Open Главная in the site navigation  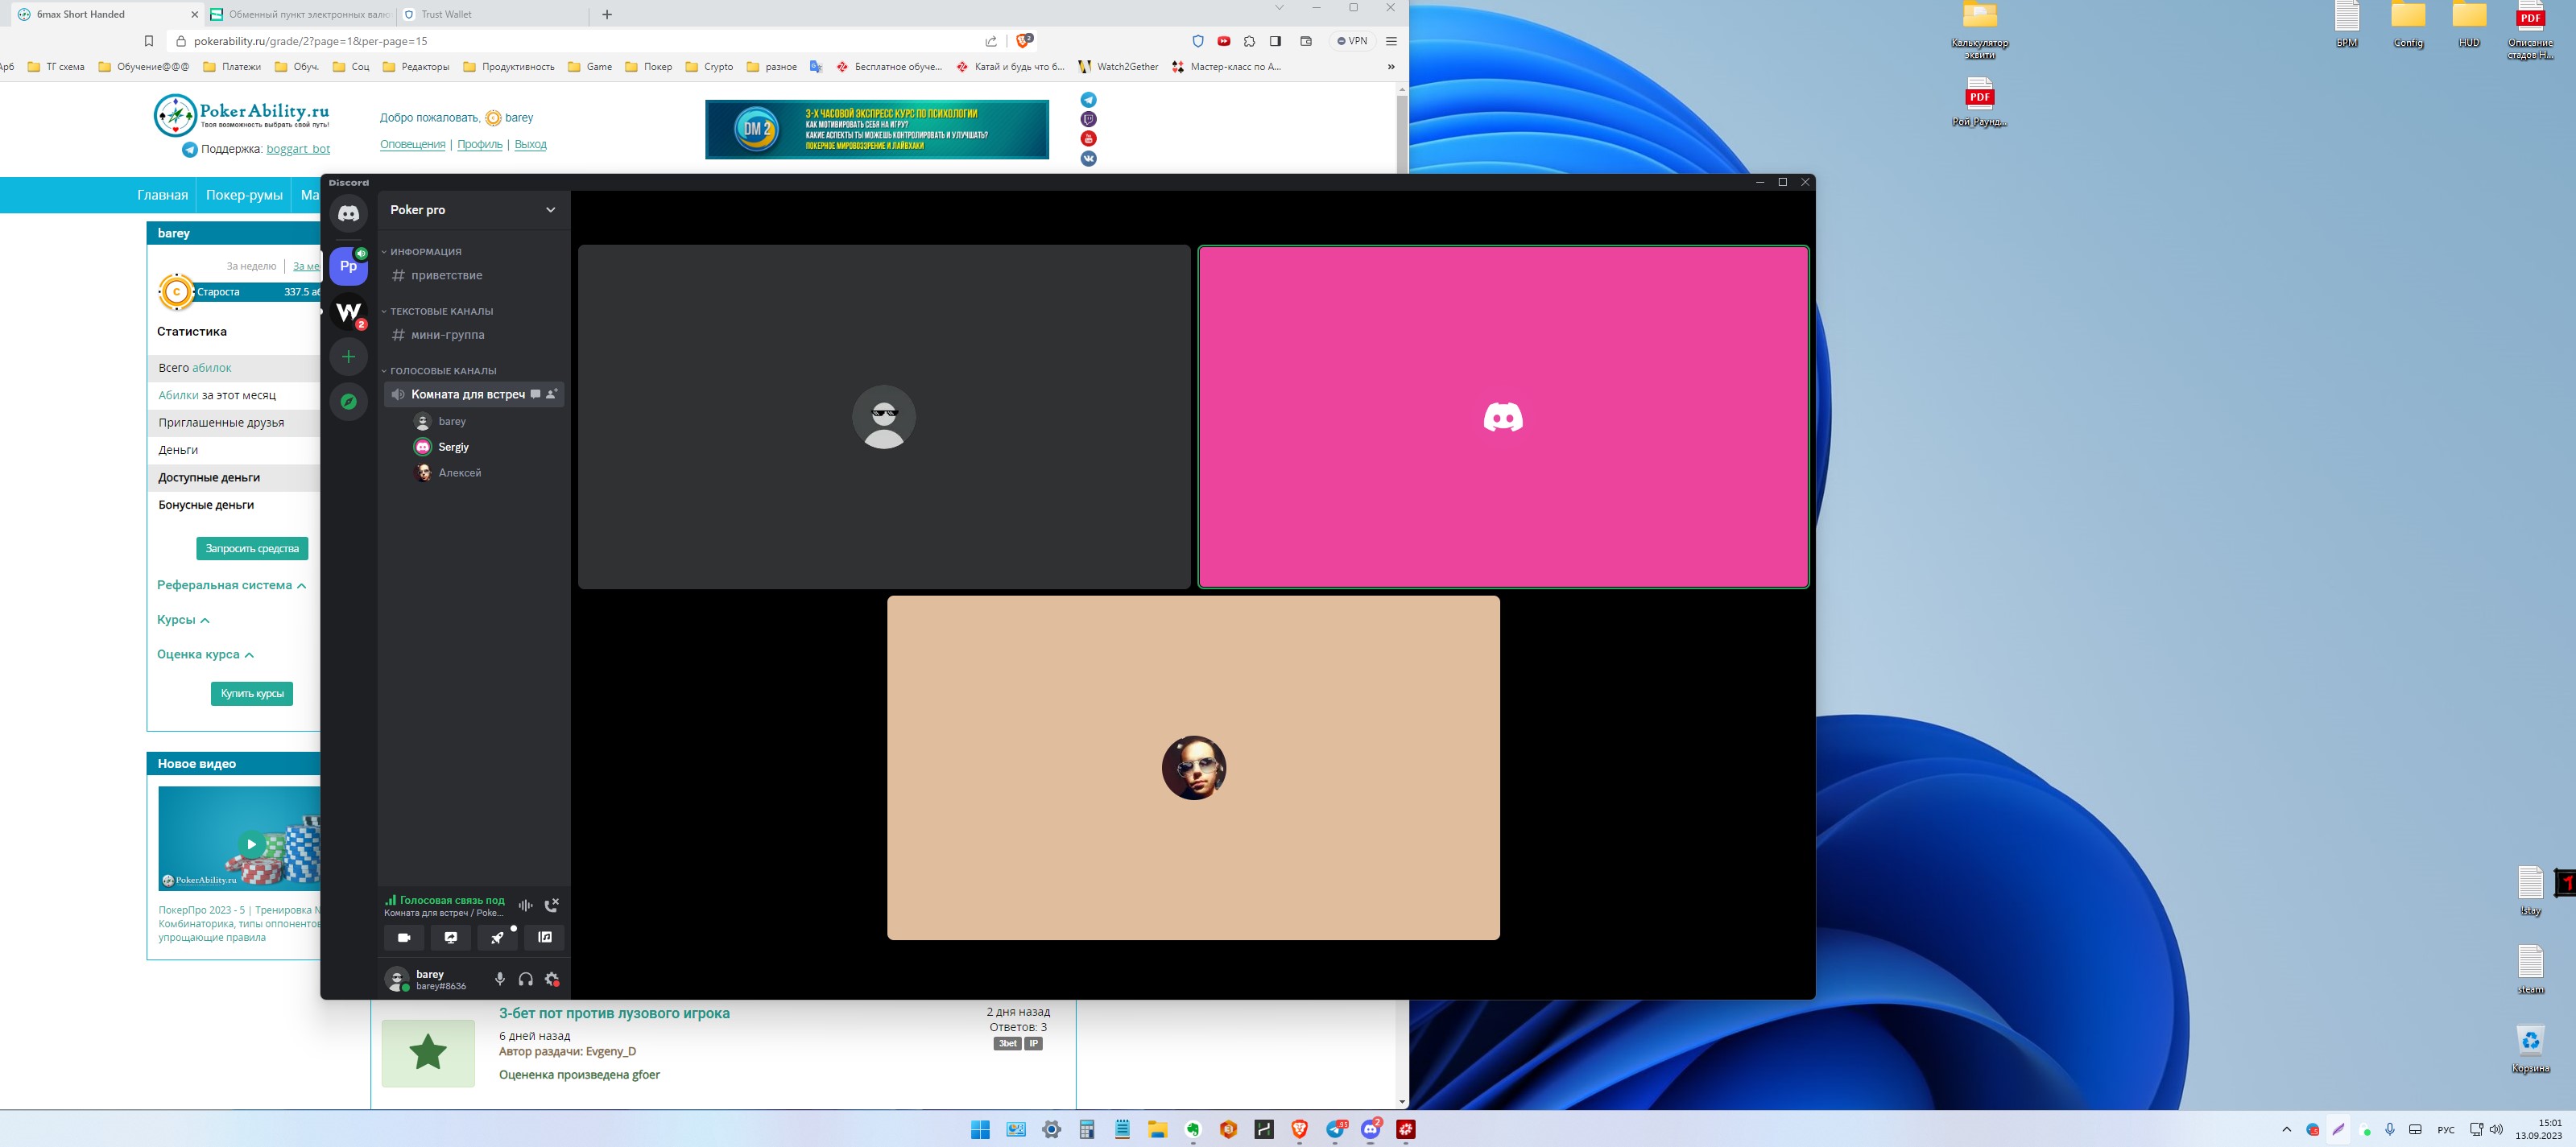[x=163, y=195]
